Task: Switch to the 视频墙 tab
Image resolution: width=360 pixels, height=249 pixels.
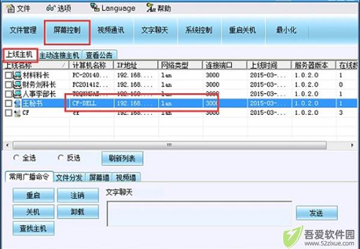Action: pos(126,177)
